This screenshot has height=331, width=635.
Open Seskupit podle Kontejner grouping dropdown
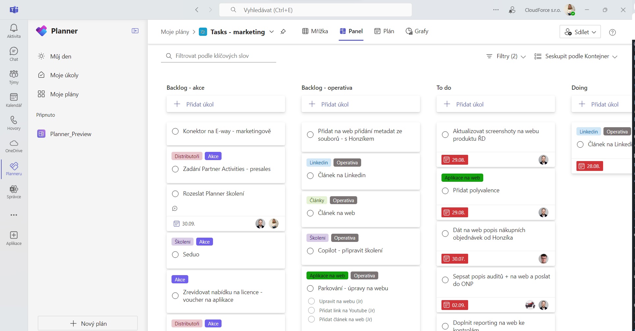click(576, 56)
